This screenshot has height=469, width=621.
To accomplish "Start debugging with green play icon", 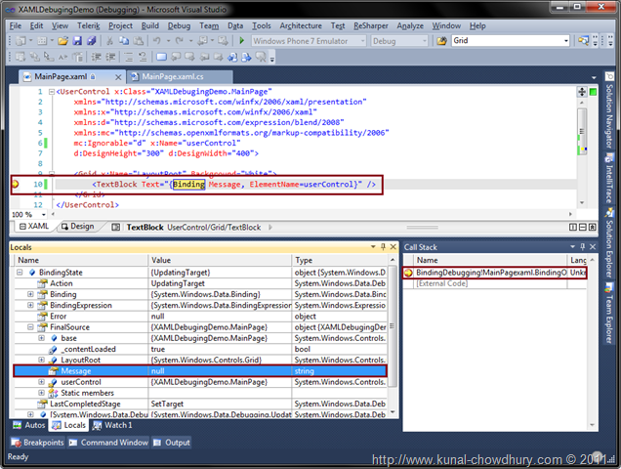I will tap(241, 41).
